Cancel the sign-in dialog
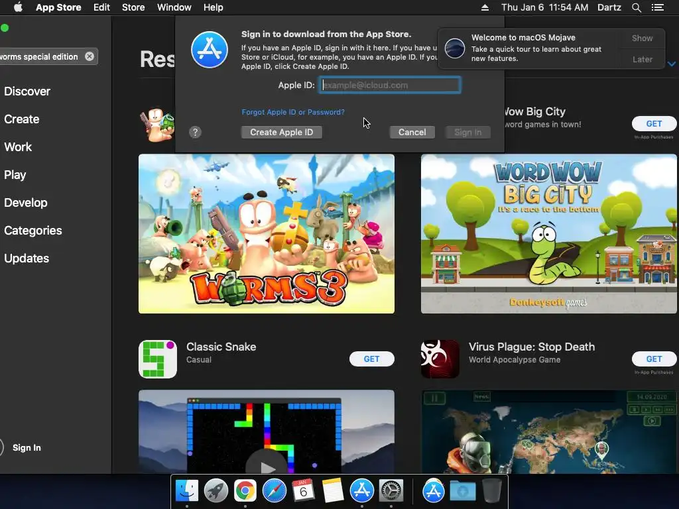Screen dimensions: 679x509 [412, 132]
